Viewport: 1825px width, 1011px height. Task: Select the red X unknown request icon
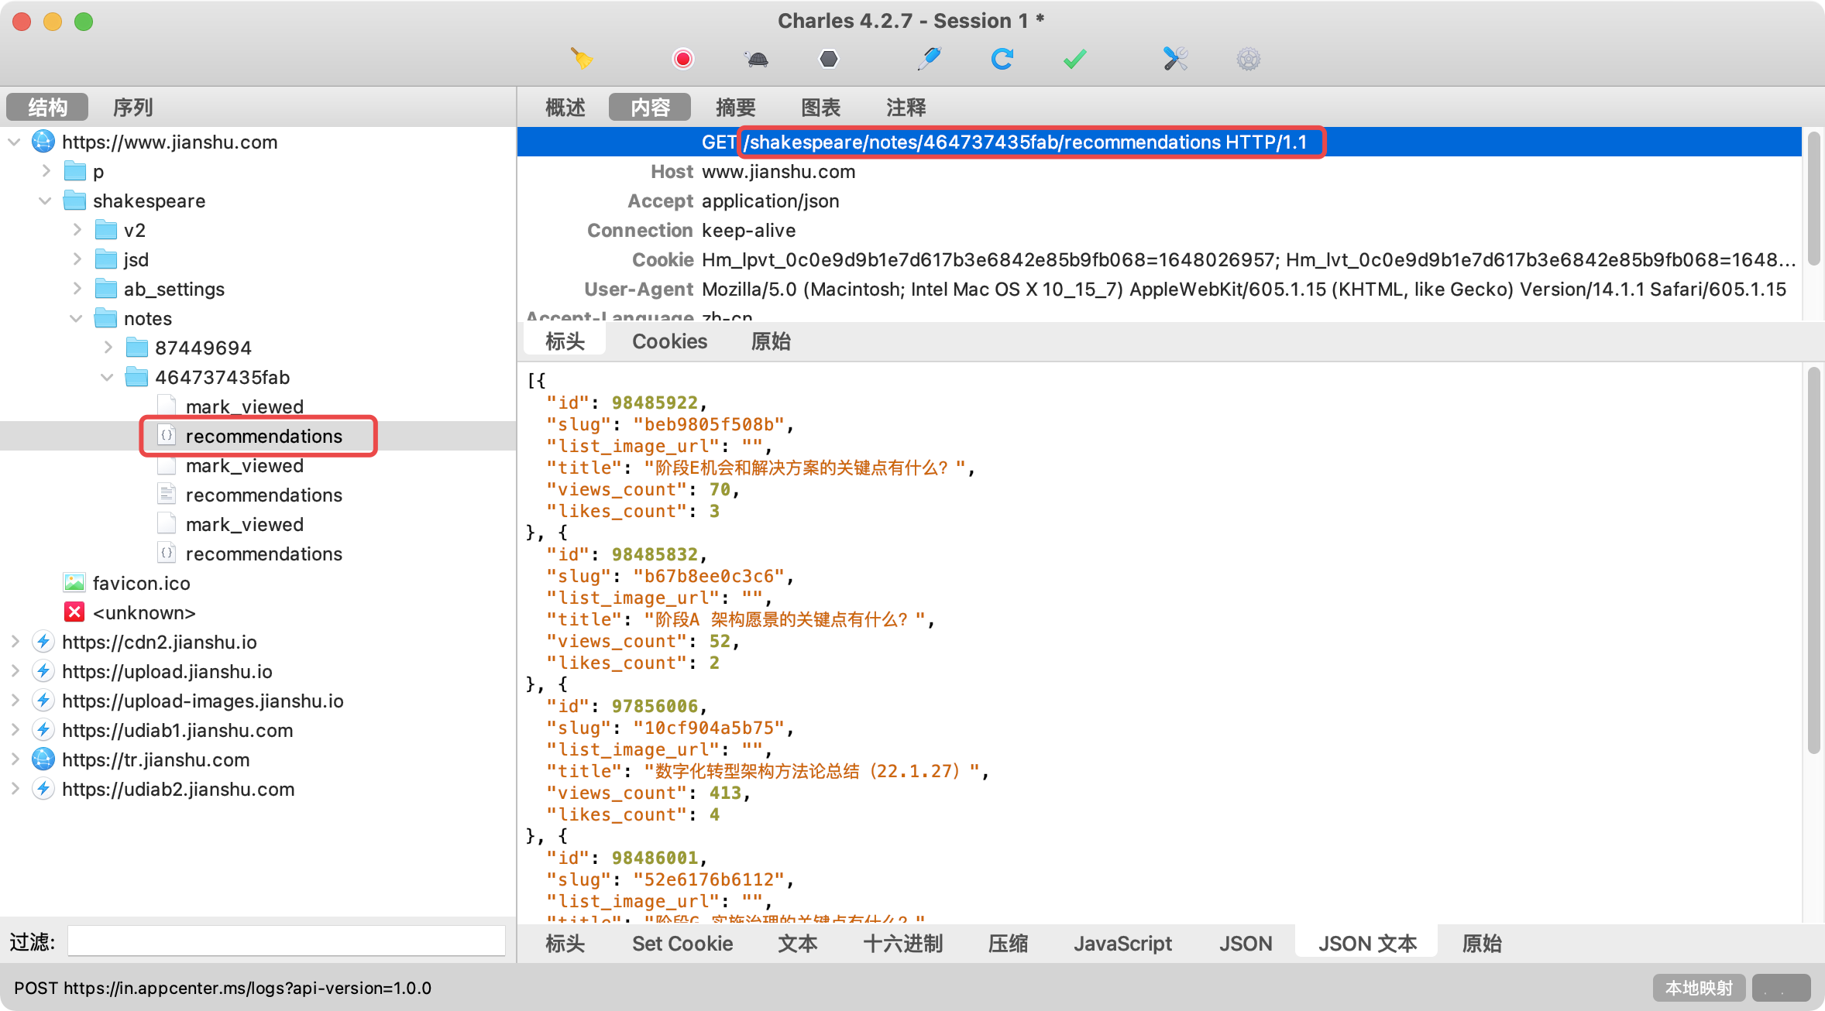pos(74,612)
